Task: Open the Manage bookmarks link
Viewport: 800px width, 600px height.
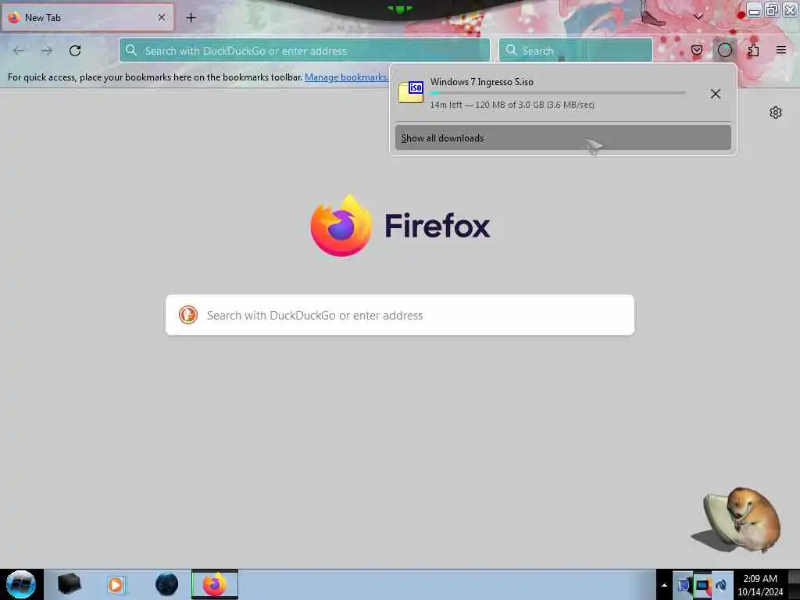Action: [x=346, y=77]
